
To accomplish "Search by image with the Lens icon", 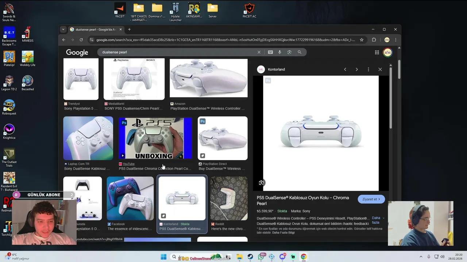I will (289, 52).
